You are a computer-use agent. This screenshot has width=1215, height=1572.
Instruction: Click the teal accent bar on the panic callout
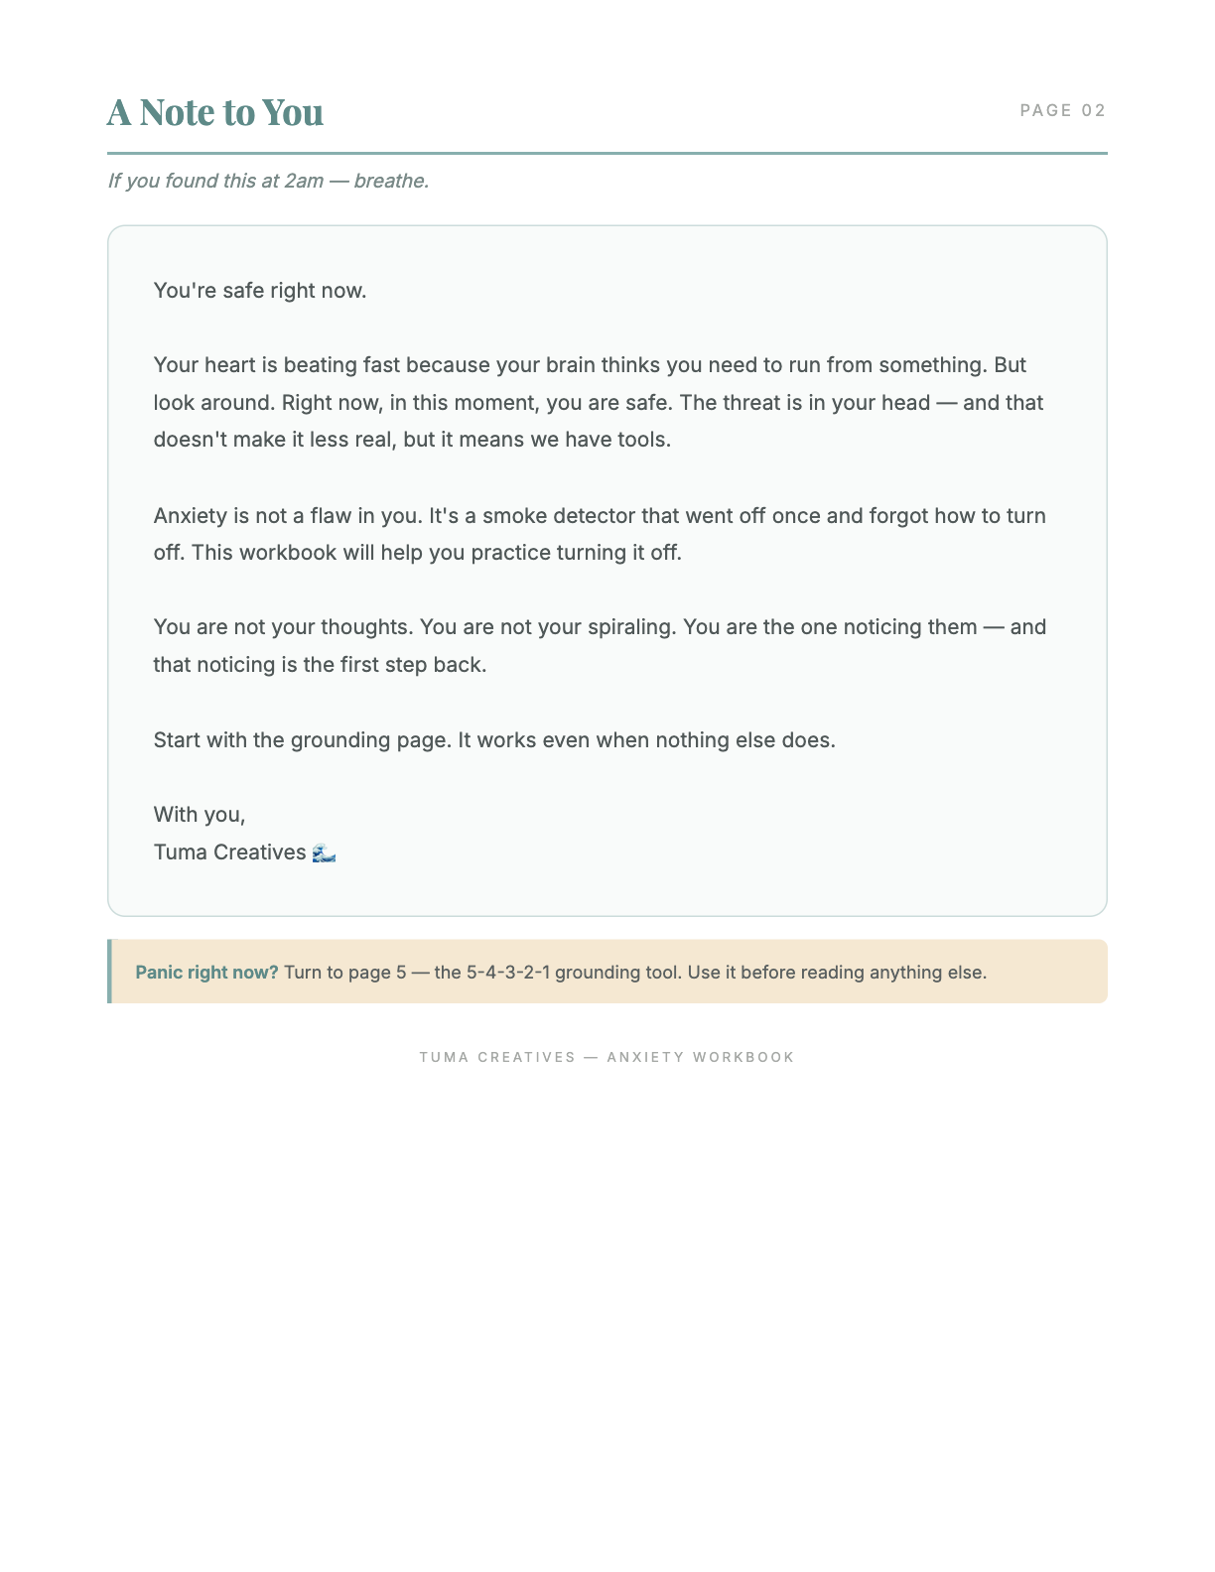coord(109,972)
